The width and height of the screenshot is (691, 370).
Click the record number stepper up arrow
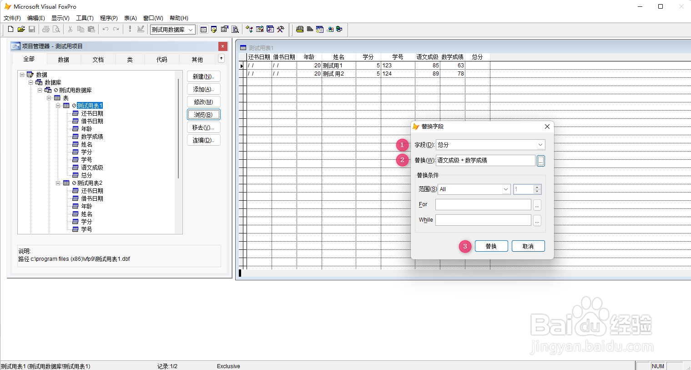pyautogui.click(x=537, y=187)
